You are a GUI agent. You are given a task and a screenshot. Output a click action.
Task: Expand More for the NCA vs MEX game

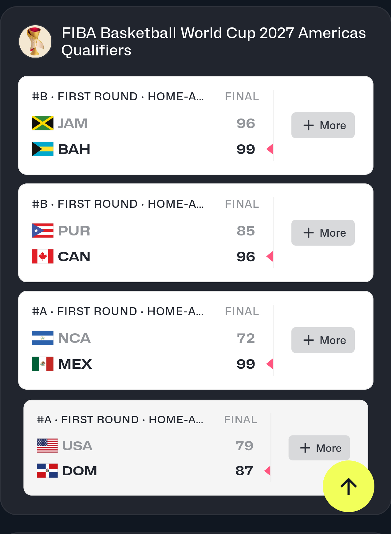click(x=323, y=340)
